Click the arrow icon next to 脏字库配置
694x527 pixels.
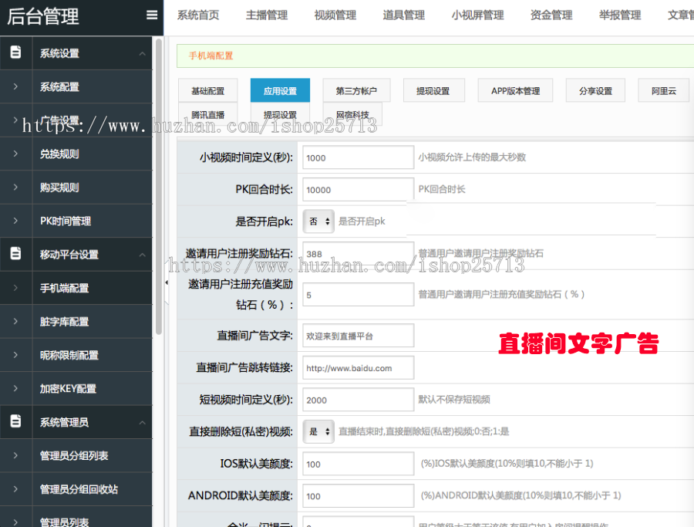click(x=15, y=322)
